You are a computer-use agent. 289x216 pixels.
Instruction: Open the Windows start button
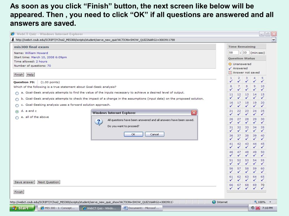22,208
